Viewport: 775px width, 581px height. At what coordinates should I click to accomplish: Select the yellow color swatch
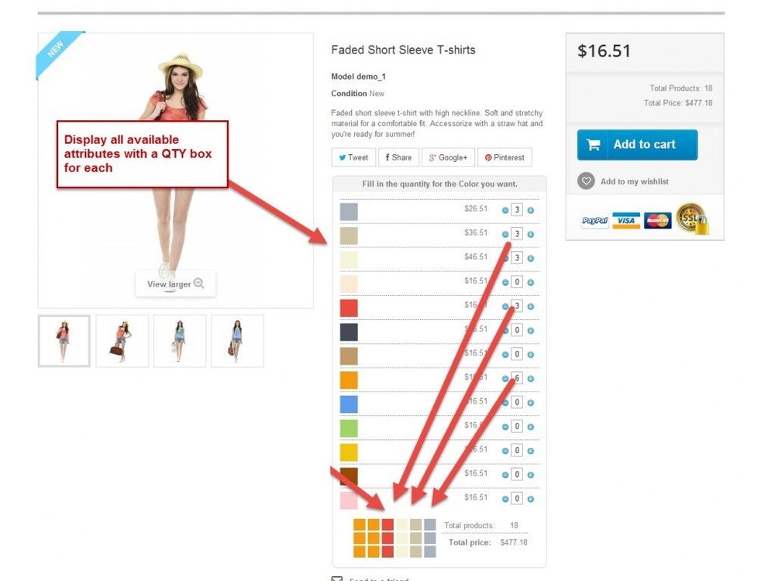pos(349,452)
